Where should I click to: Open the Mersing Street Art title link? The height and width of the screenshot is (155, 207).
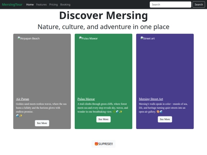151,99
